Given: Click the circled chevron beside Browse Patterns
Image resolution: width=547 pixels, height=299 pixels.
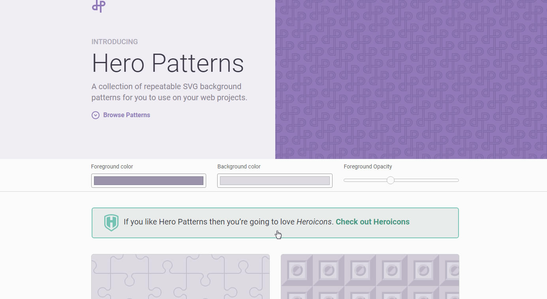Looking at the screenshot, I should 96,115.
